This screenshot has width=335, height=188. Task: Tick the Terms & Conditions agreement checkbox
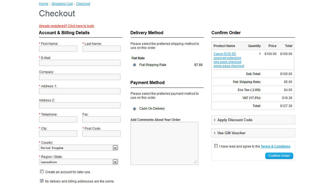[216, 146]
